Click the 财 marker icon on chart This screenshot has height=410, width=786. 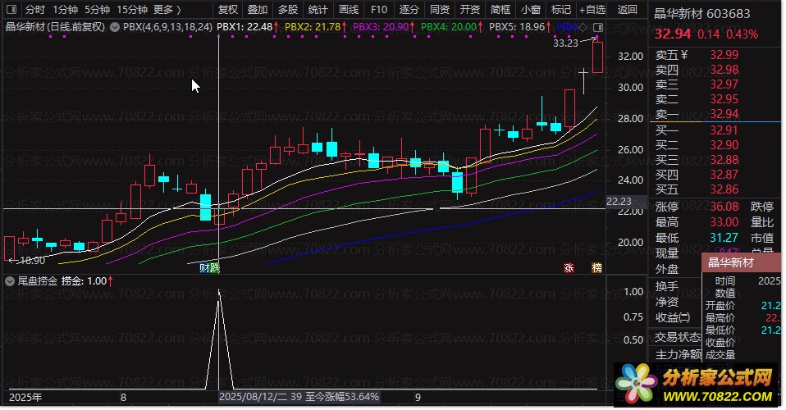(x=203, y=267)
